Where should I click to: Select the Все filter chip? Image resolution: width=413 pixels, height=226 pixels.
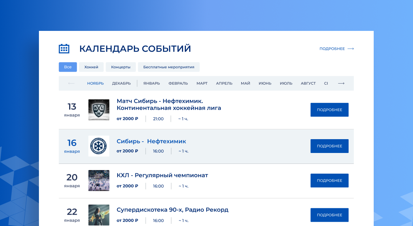pyautogui.click(x=68, y=67)
